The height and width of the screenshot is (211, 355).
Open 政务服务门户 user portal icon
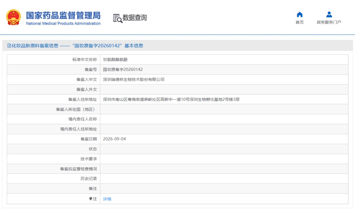tap(329, 15)
